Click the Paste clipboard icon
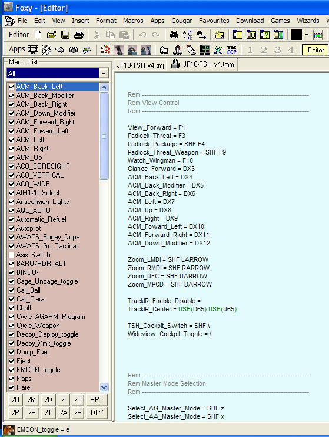 [124, 35]
